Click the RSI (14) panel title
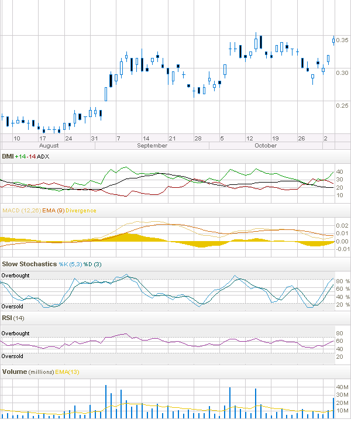351x433 pixels. tap(14, 318)
